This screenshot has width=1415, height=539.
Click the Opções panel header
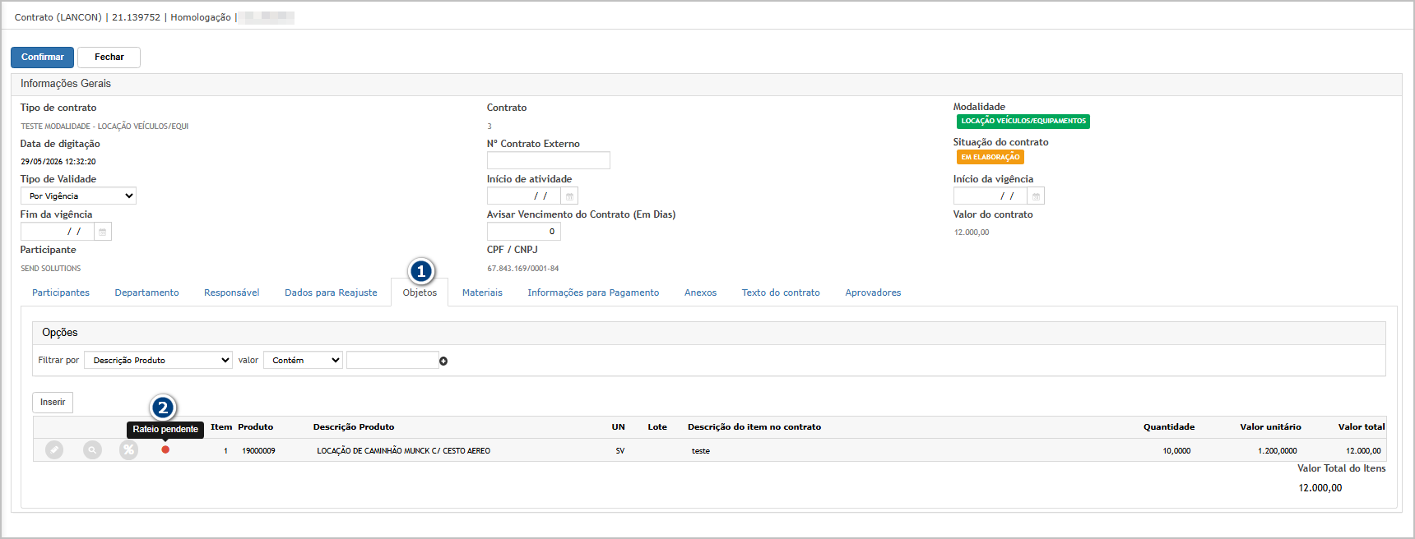709,333
